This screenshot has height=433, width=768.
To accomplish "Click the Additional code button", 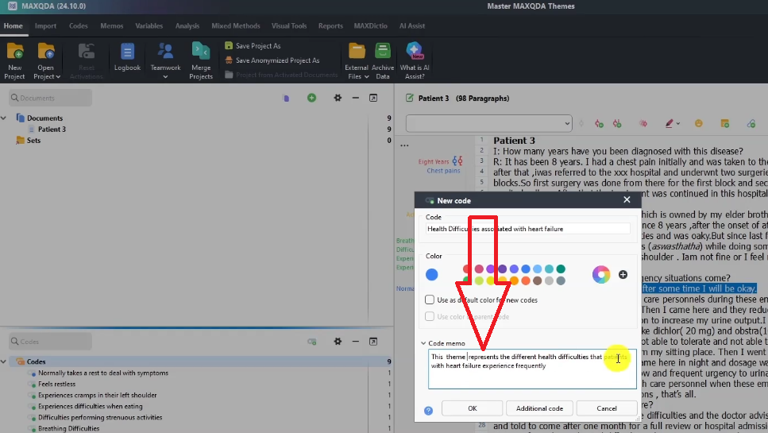I will 539,408.
